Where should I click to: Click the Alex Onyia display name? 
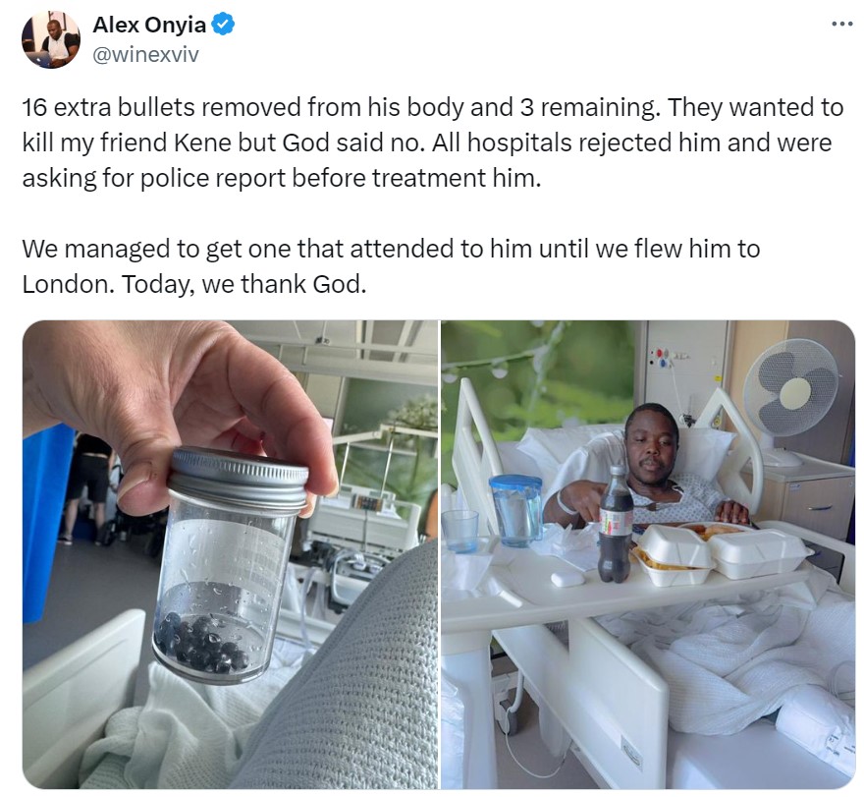(x=149, y=25)
